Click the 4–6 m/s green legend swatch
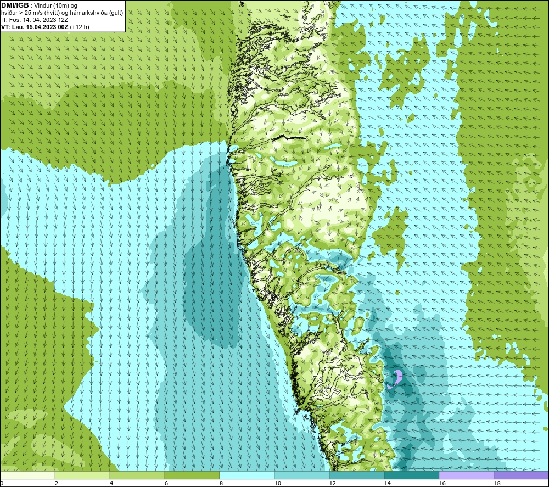Screen dimensions: 549x487 (x=137, y=475)
